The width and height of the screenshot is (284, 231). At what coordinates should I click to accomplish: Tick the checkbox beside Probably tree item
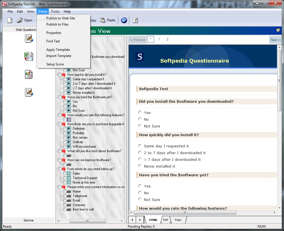coord(65,133)
